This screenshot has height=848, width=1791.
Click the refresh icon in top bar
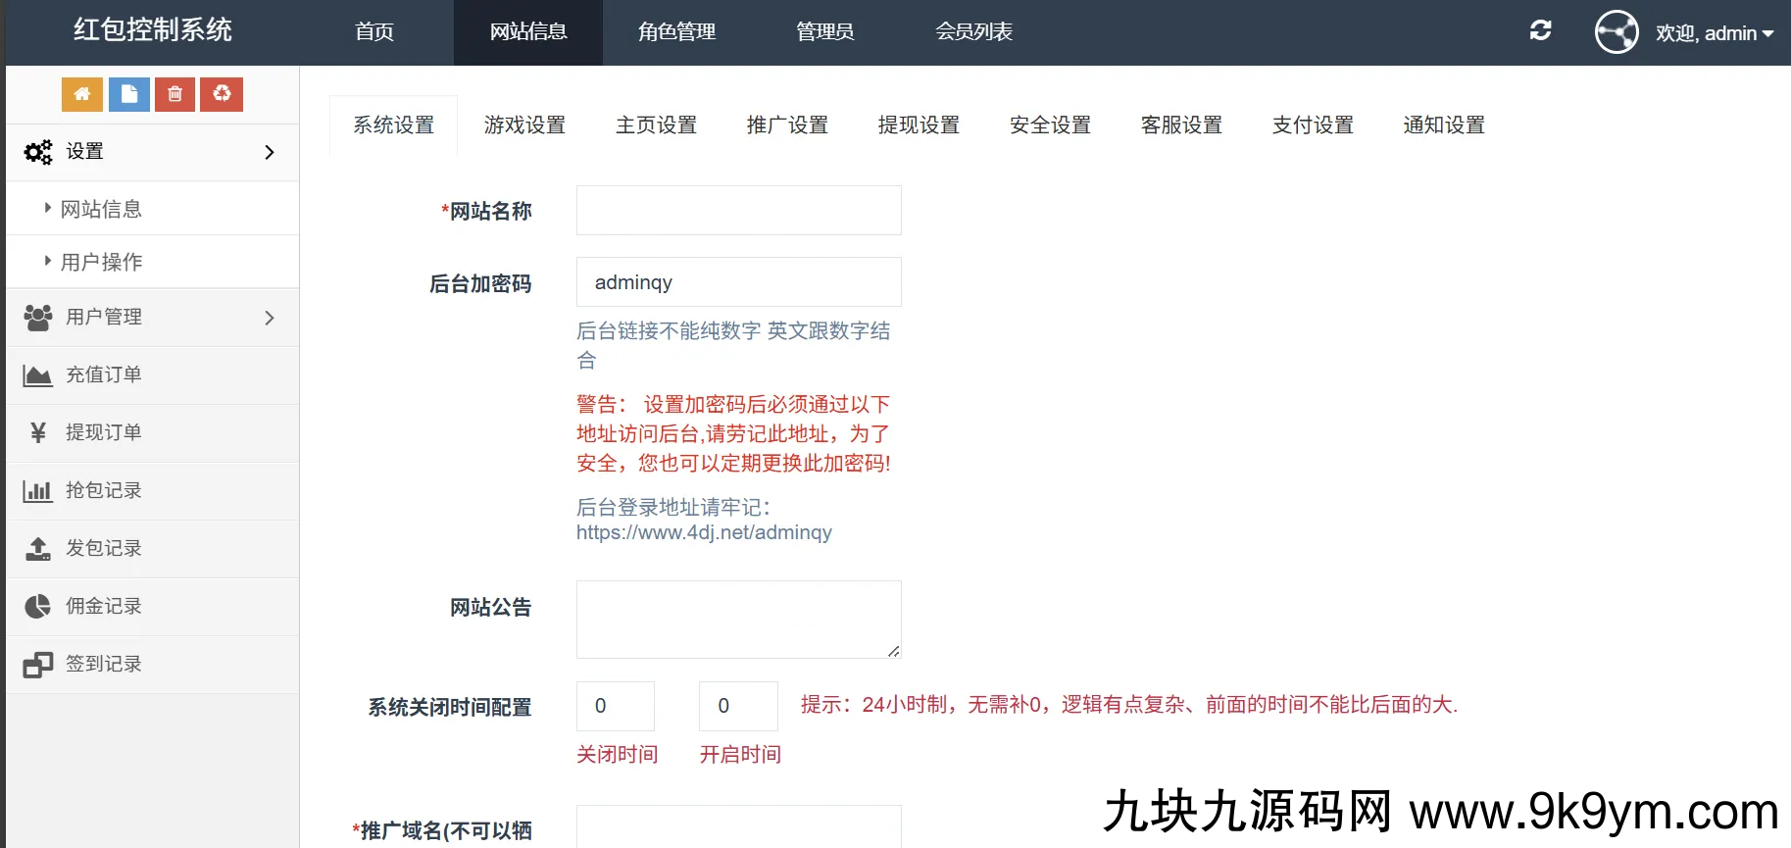(1540, 31)
